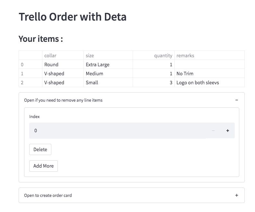Click the minus icon on remove items expander
This screenshot has height=212, width=255.
[x=237, y=100]
